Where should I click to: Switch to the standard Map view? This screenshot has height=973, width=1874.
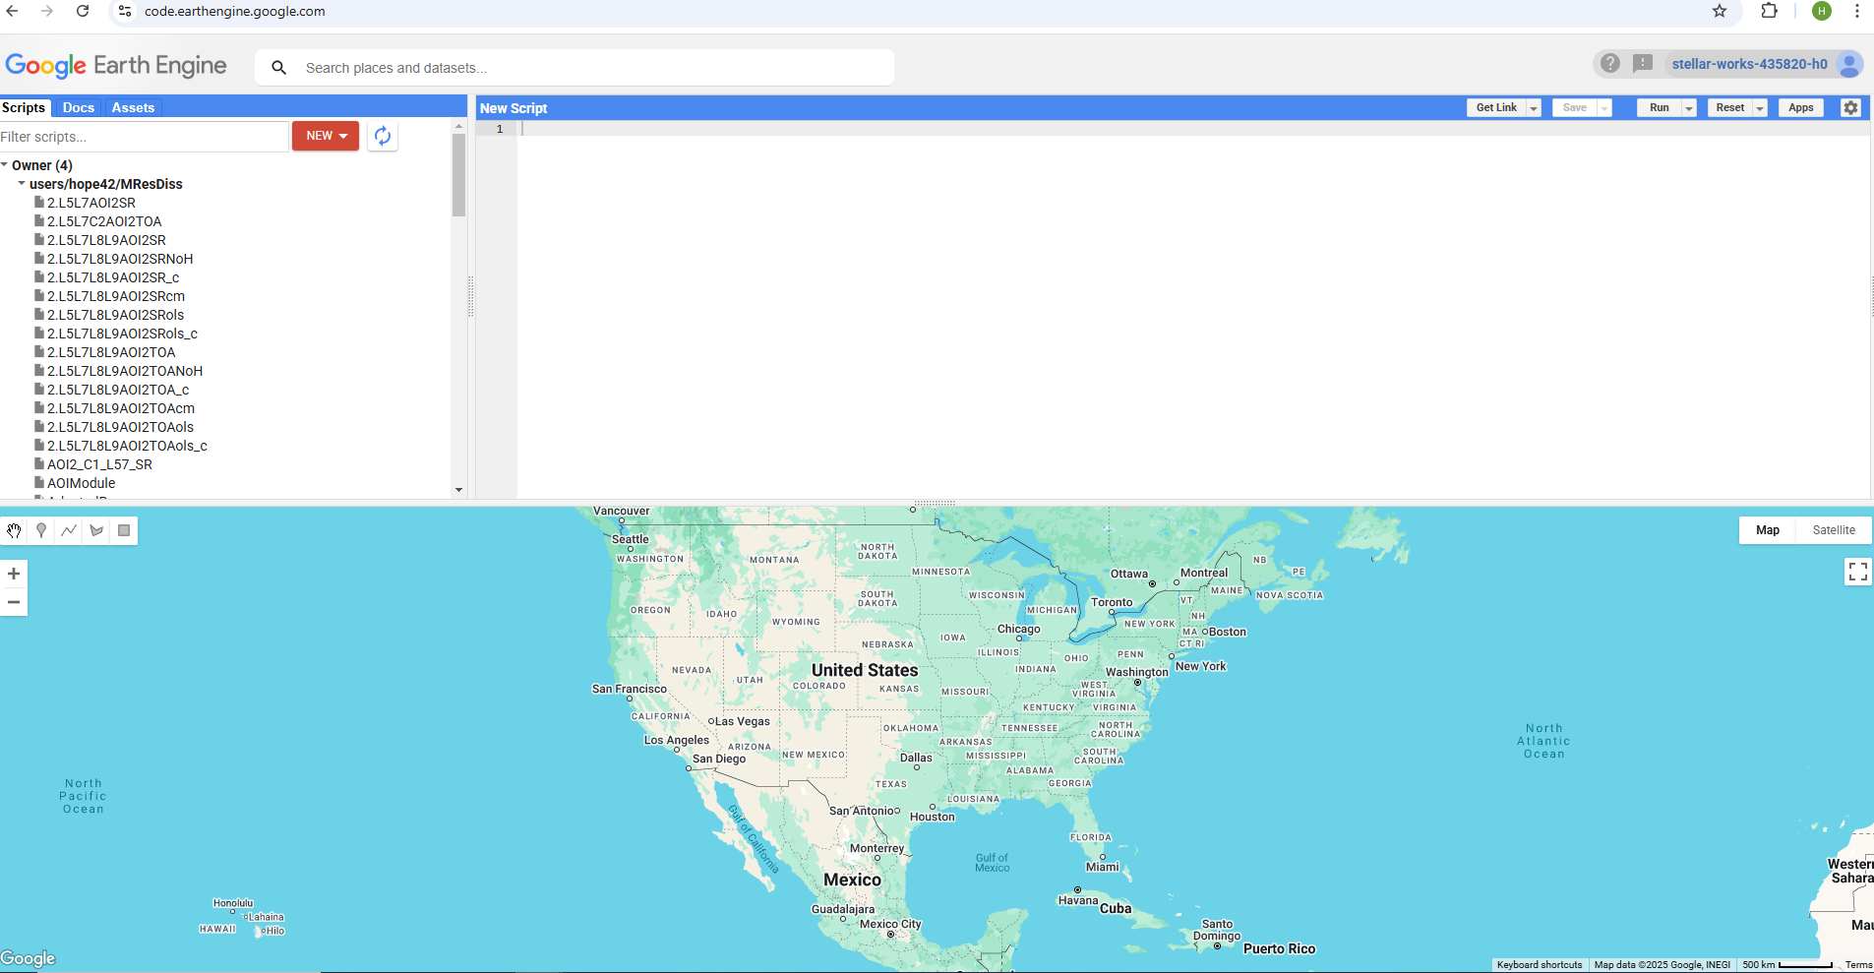coord(1767,530)
